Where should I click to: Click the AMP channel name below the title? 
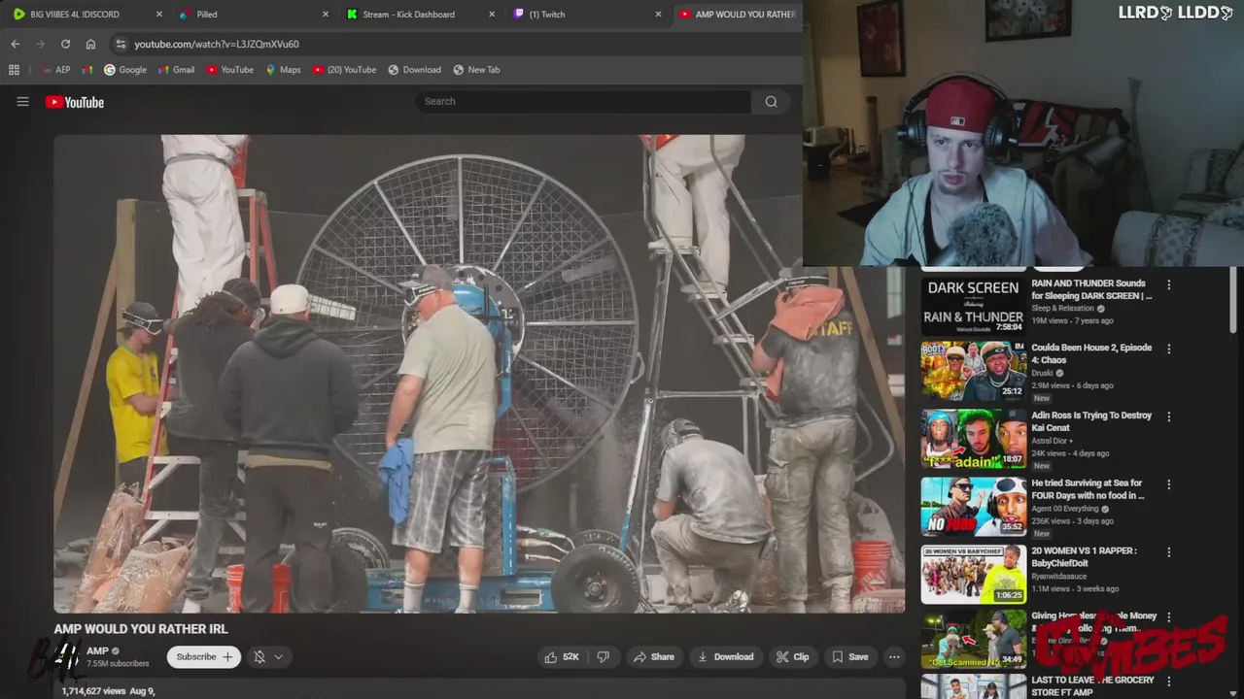tap(97, 651)
